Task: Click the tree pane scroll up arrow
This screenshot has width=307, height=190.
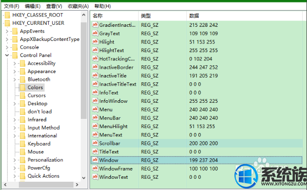Action: pos(84,15)
